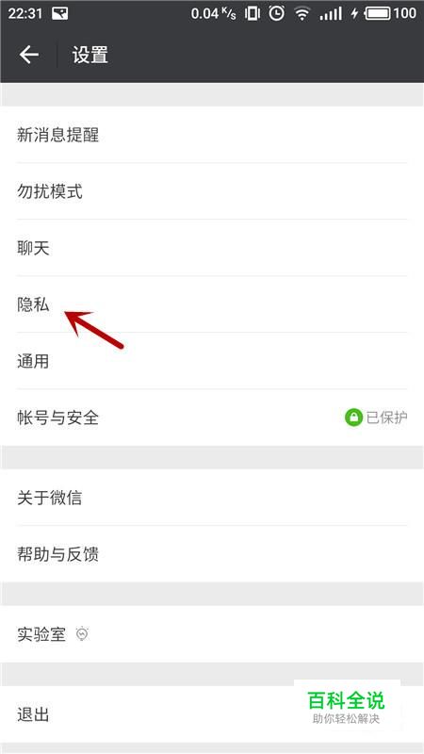Tap the Wi-Fi status icon

coord(302,13)
